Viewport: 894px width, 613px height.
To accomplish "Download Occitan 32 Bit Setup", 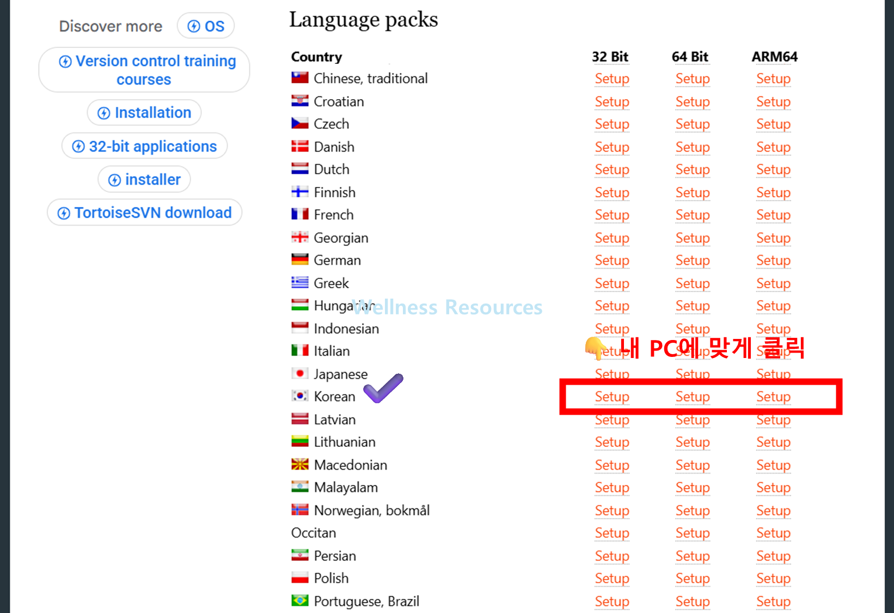I will pos(612,533).
